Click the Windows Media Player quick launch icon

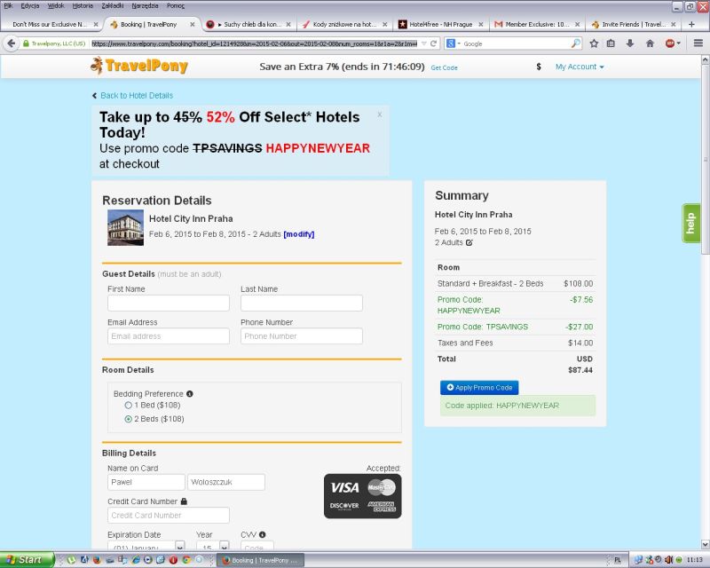147,560
